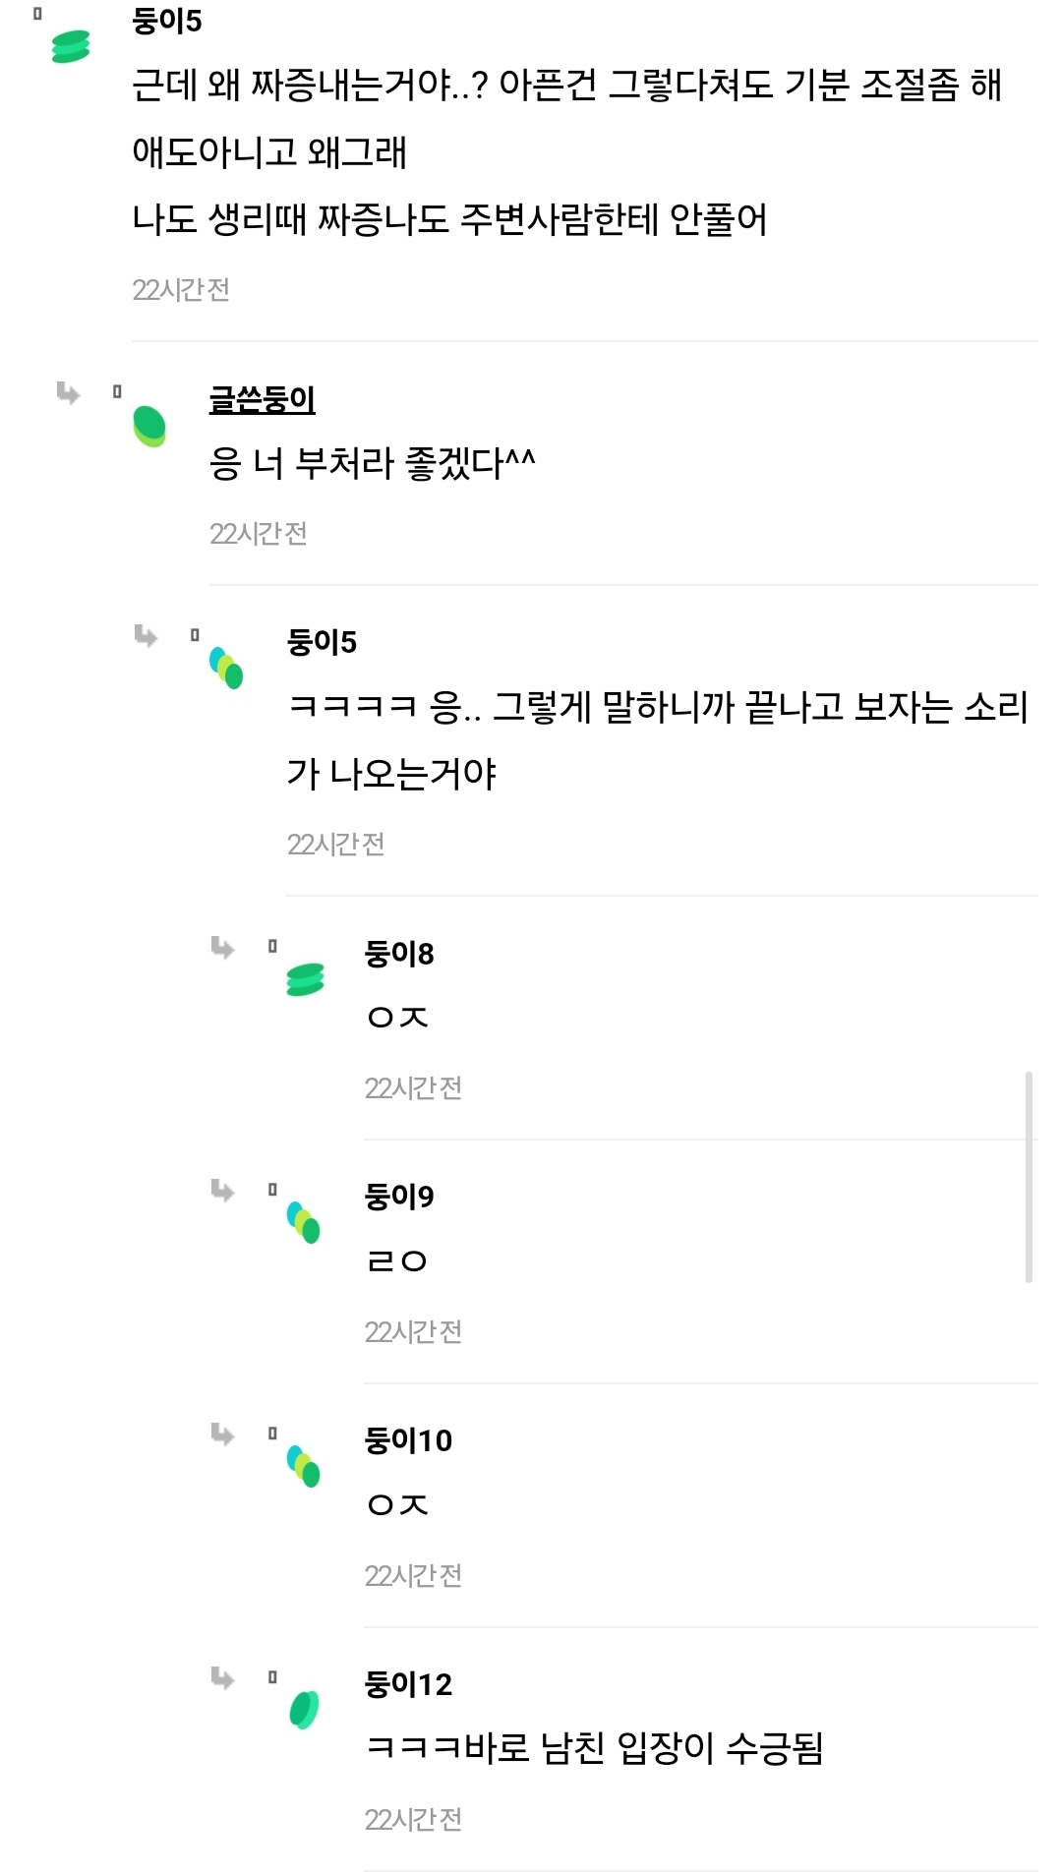
Task: Click the reply arrow beside 글쓴둥이
Action: 68,393
